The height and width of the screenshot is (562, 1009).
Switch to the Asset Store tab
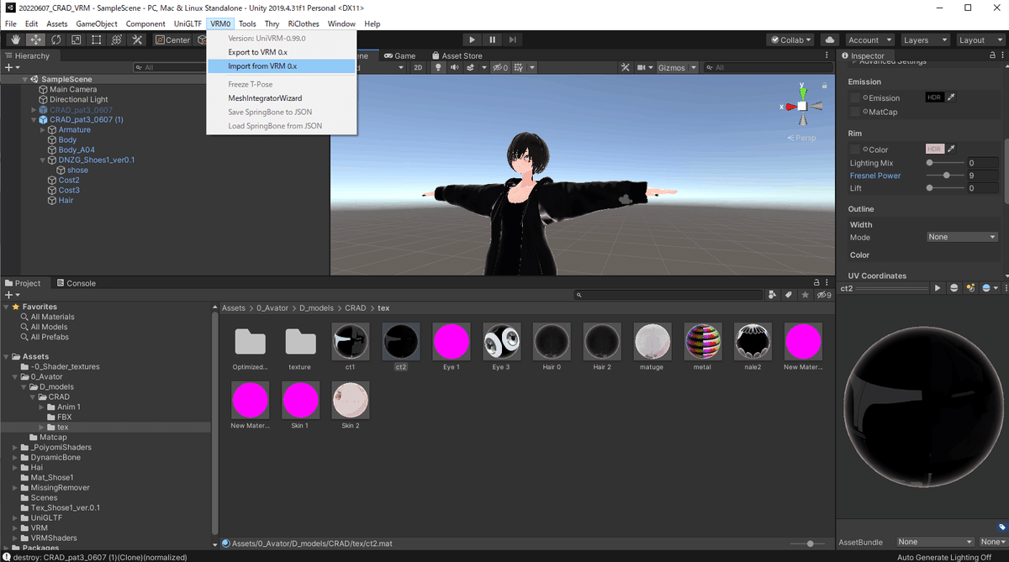click(457, 55)
